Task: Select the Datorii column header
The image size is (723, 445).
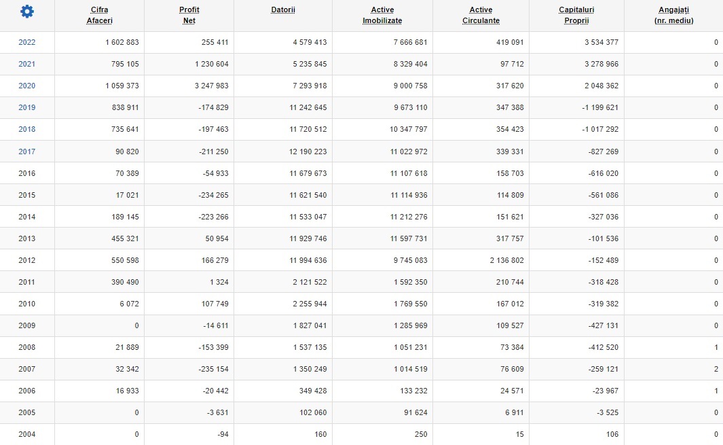Action: click(x=282, y=10)
